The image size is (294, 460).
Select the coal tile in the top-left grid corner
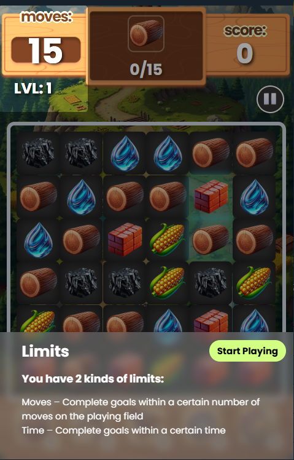(x=38, y=153)
